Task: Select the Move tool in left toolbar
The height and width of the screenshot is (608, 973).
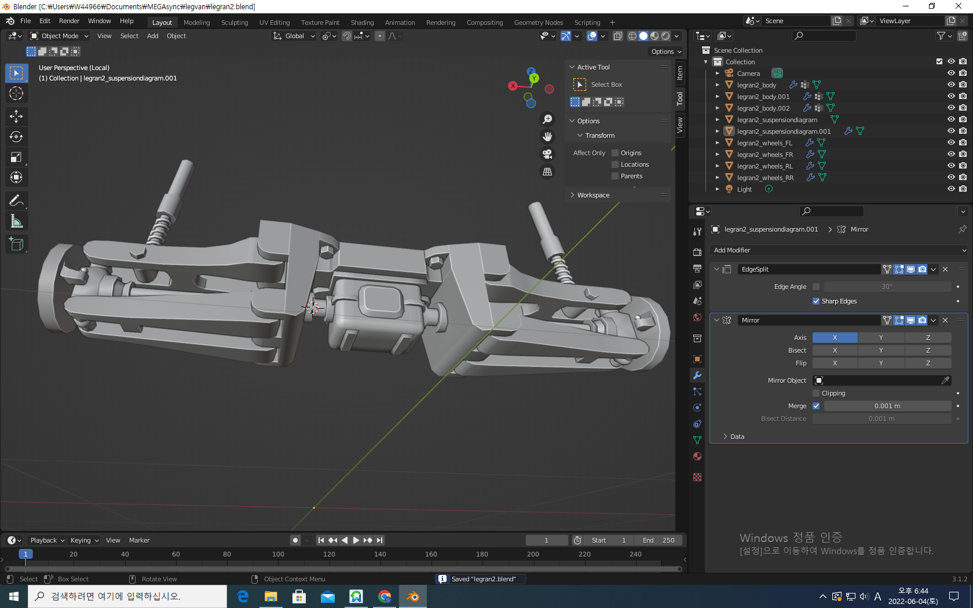Action: click(16, 116)
